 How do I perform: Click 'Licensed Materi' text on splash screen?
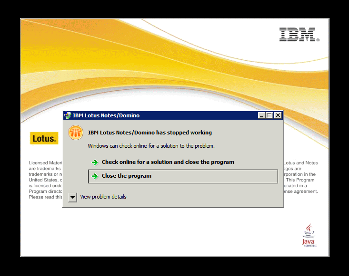(x=45, y=163)
